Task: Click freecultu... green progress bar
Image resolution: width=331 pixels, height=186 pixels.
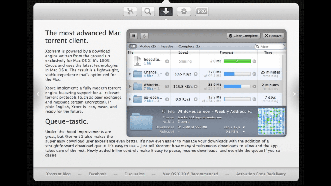Action: click(x=237, y=61)
